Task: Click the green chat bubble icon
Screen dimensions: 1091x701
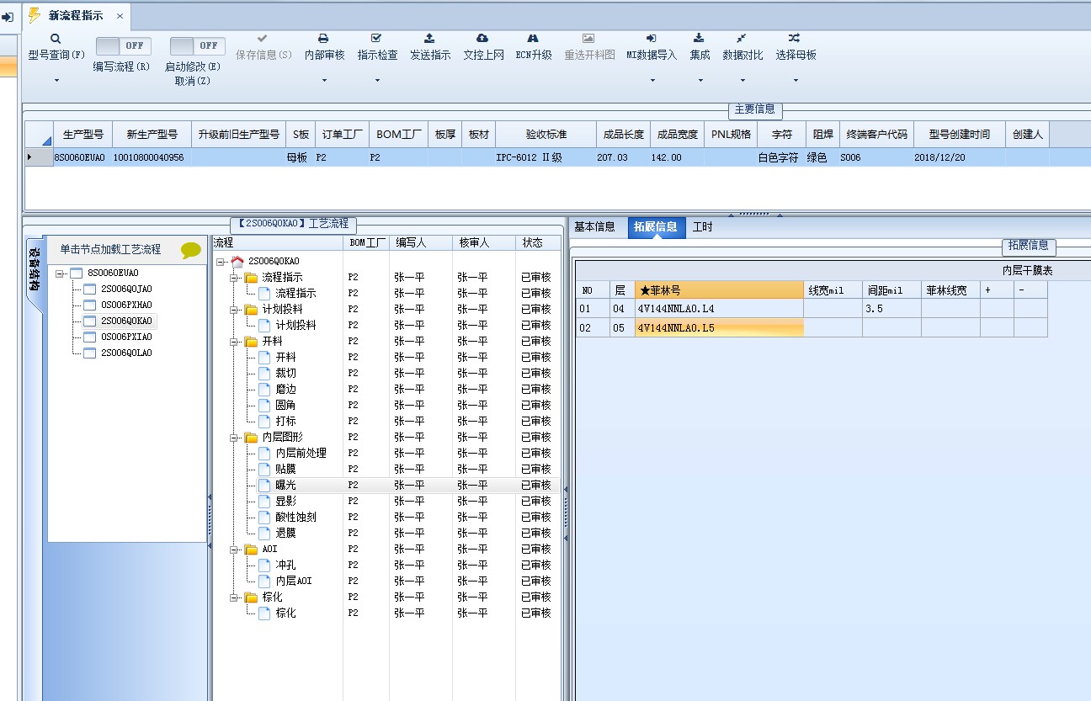Action: point(191,250)
